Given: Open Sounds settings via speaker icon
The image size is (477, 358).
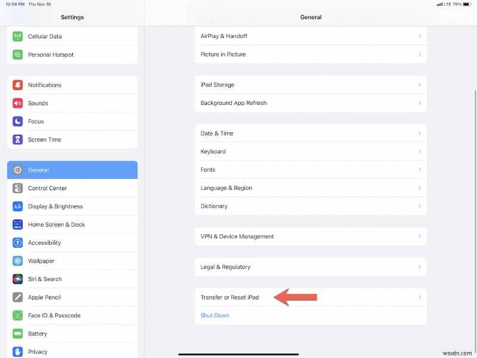Looking at the screenshot, I should [18, 103].
